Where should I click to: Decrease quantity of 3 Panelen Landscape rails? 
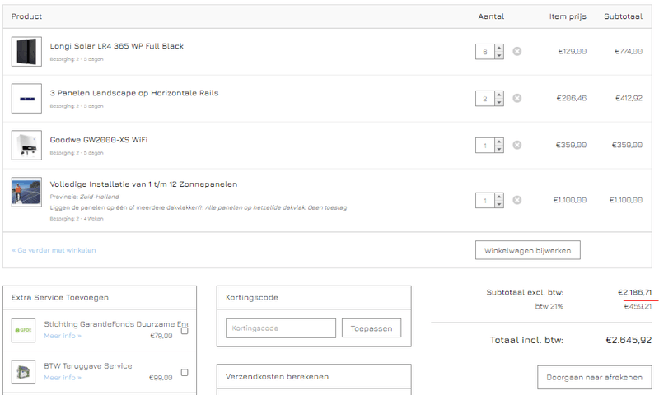(499, 102)
